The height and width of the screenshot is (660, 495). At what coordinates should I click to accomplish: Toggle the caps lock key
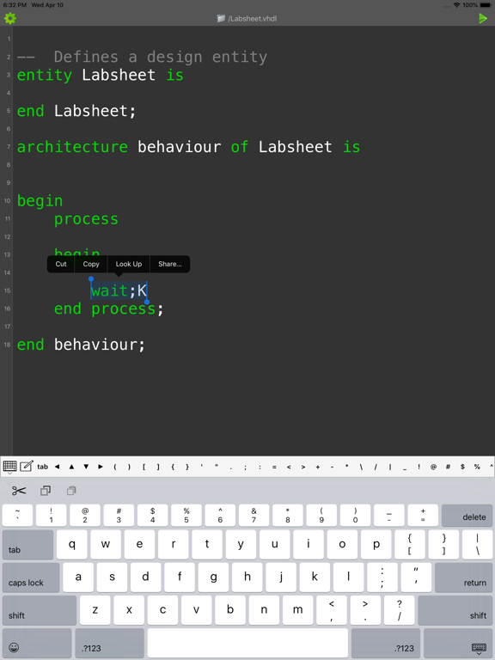(31, 577)
